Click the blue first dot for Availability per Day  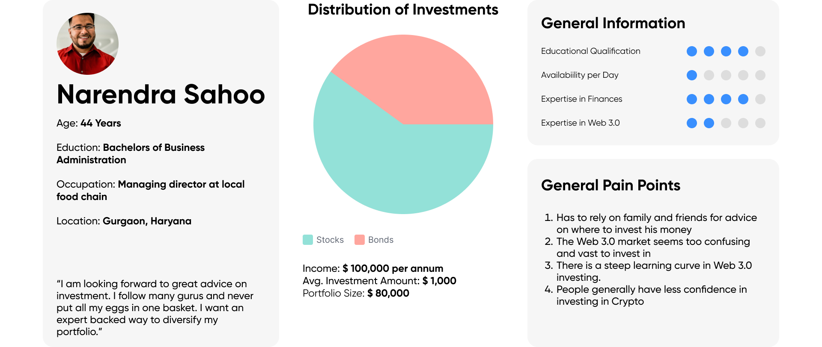tap(692, 75)
